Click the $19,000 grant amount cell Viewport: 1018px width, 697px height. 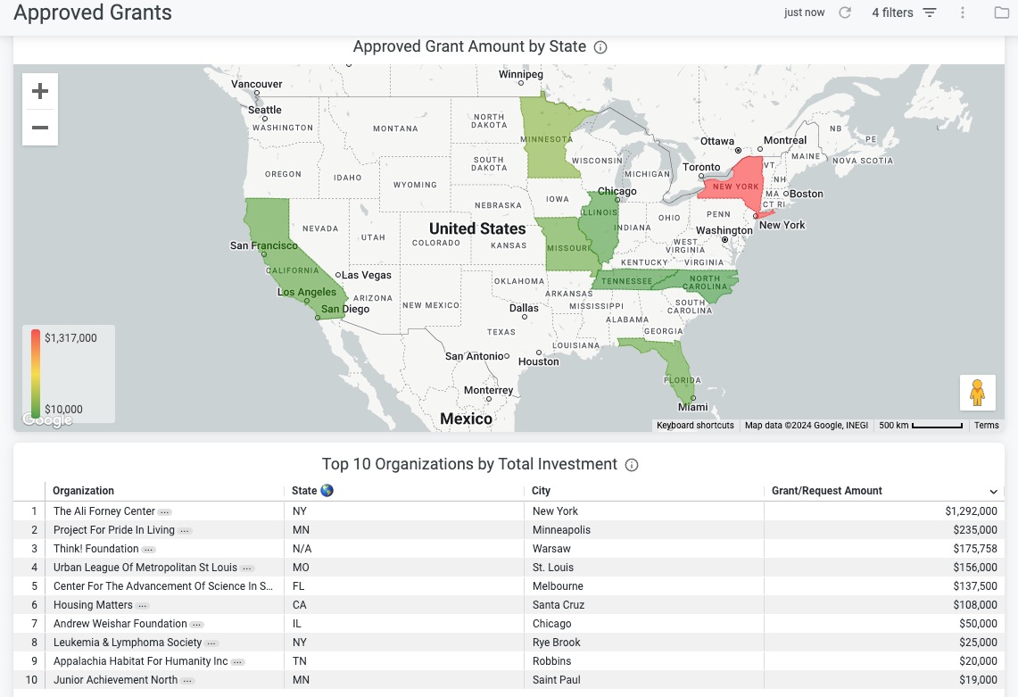tap(978, 680)
